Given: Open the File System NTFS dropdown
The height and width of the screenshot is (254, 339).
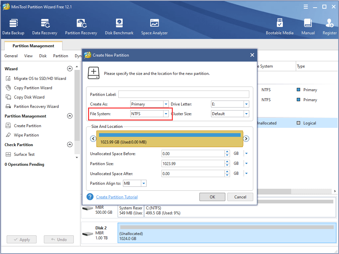Looking at the screenshot, I should coord(166,114).
